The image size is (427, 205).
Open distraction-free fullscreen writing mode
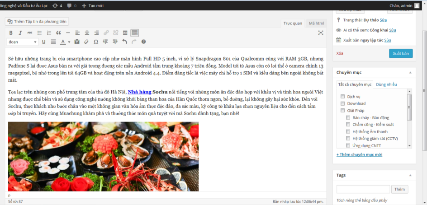point(321,33)
